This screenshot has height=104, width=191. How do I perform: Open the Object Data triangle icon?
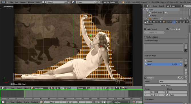(174, 22)
